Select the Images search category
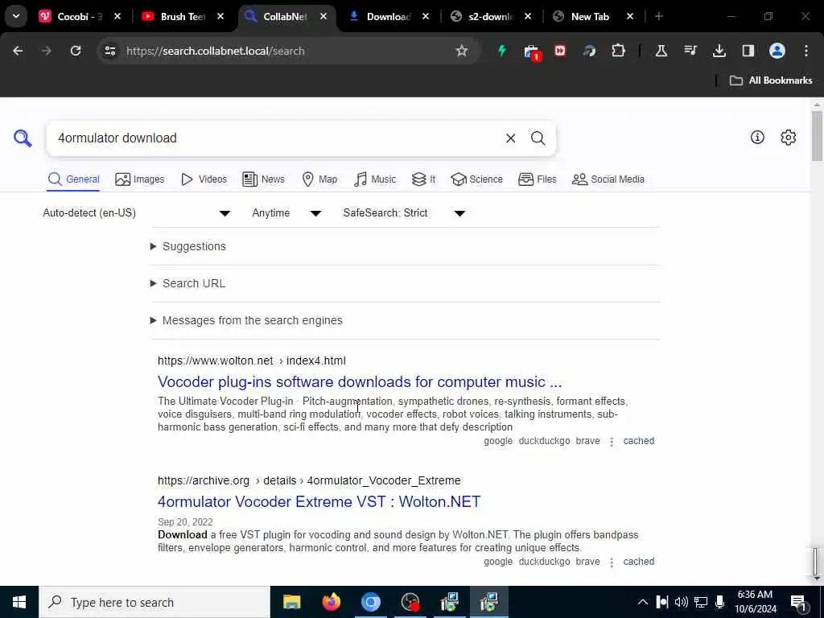The image size is (824, 618). [x=140, y=179]
